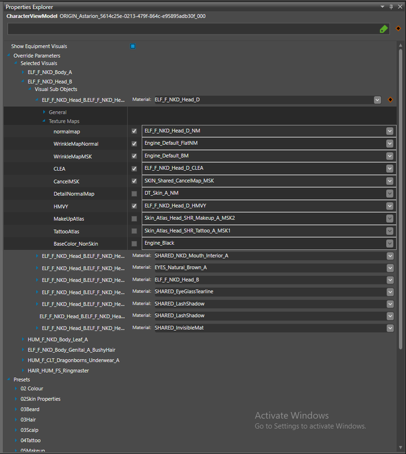This screenshot has width=406, height=454.
Task: Pin the Properties Explorer panel
Action: (x=391, y=7)
